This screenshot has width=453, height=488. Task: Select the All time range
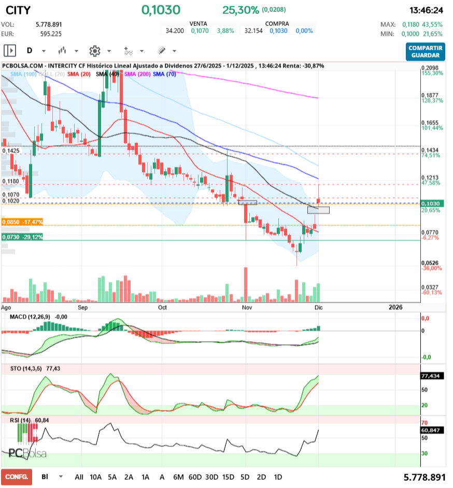[x=79, y=477]
